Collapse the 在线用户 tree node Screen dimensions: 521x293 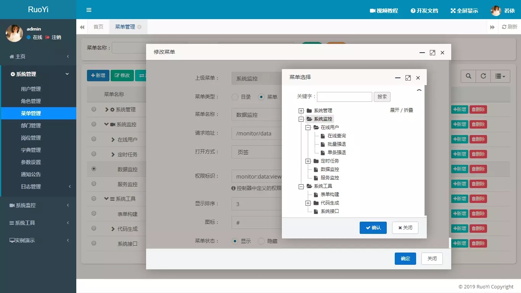click(x=308, y=127)
